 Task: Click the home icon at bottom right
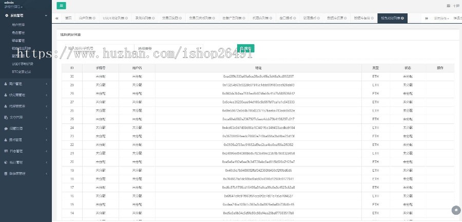[456, 210]
